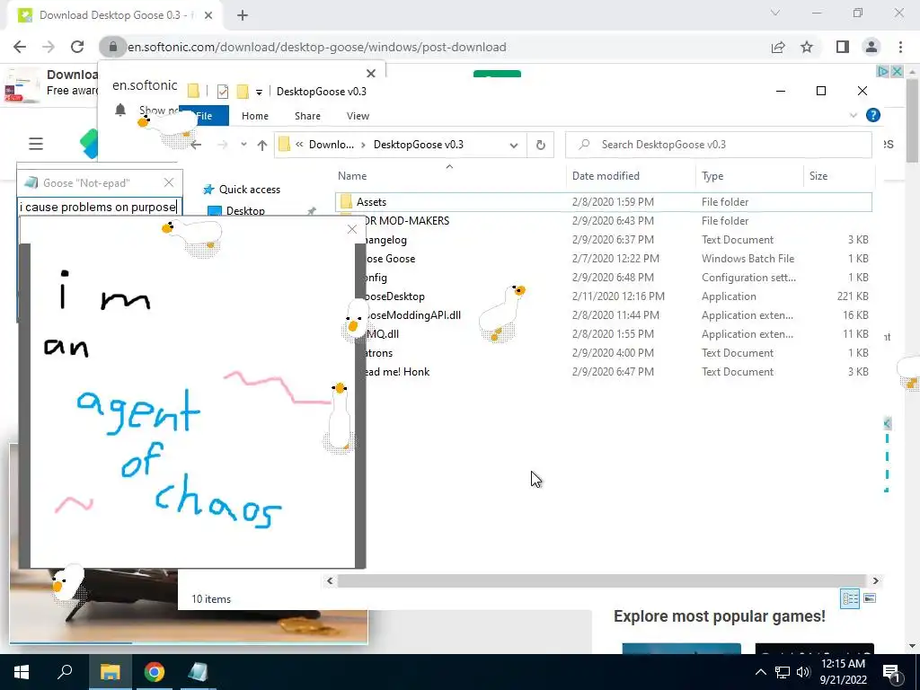Open the Share ribbon tab
Image resolution: width=920 pixels, height=690 pixels.
[307, 116]
